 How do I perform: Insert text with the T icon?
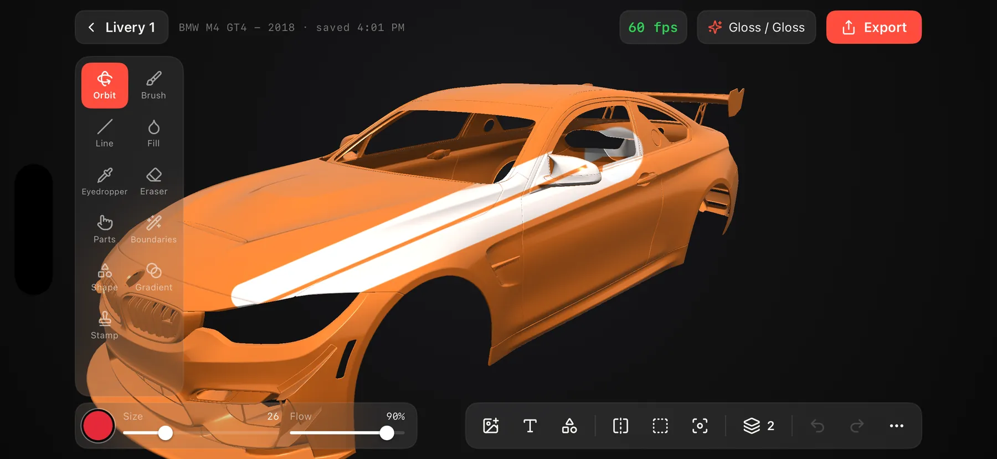coord(530,426)
